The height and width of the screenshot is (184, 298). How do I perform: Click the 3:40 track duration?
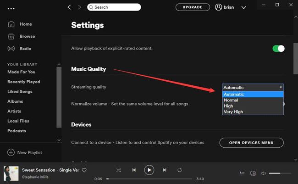click(200, 179)
